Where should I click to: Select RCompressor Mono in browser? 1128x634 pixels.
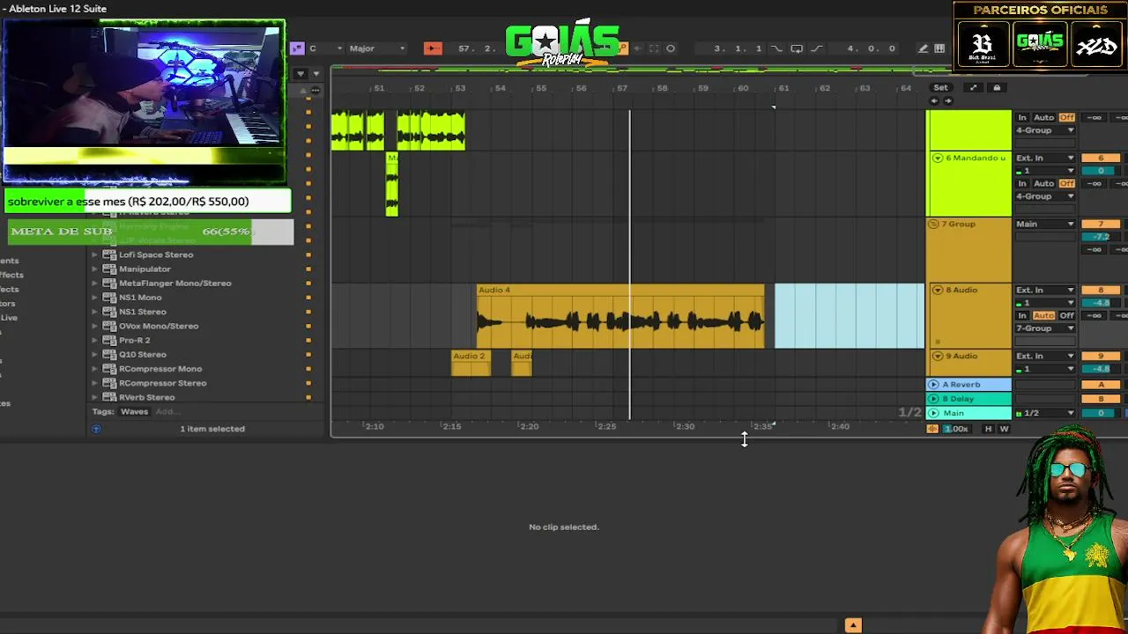pos(160,369)
